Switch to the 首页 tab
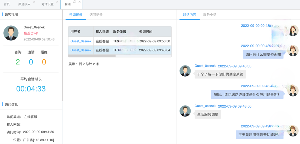 [7, 4]
